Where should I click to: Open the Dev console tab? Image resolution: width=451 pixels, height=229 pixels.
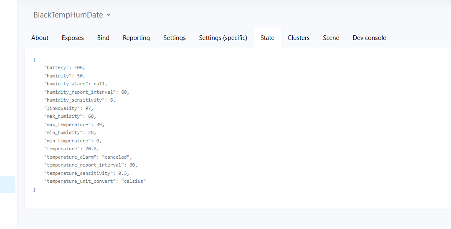tap(369, 38)
